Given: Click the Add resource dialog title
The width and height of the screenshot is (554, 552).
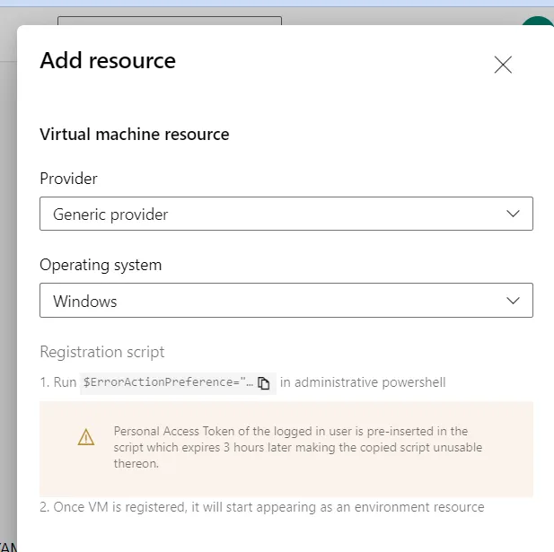Looking at the screenshot, I should coord(108,61).
